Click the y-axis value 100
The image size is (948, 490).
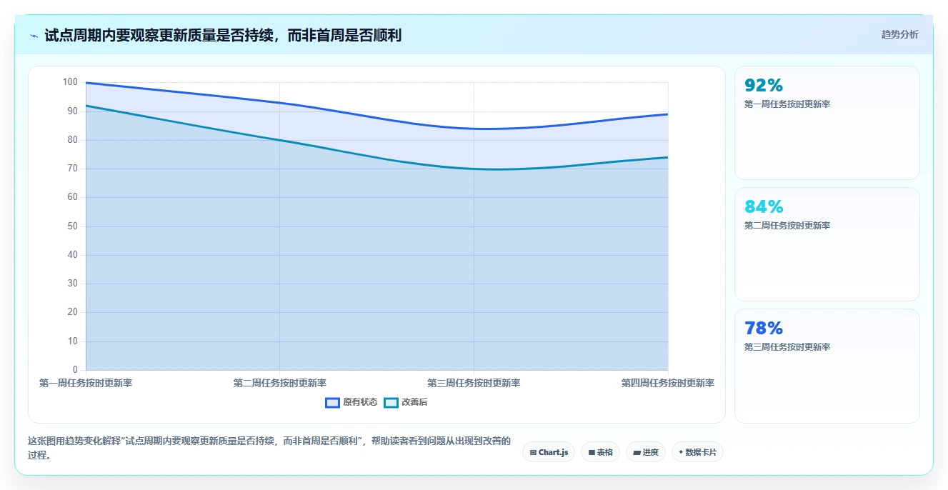coord(70,82)
